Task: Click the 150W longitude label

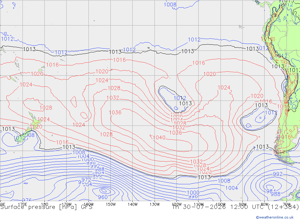Action: pos(111,204)
